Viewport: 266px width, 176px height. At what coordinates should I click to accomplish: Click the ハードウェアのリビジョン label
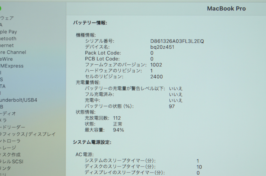[x=113, y=71]
